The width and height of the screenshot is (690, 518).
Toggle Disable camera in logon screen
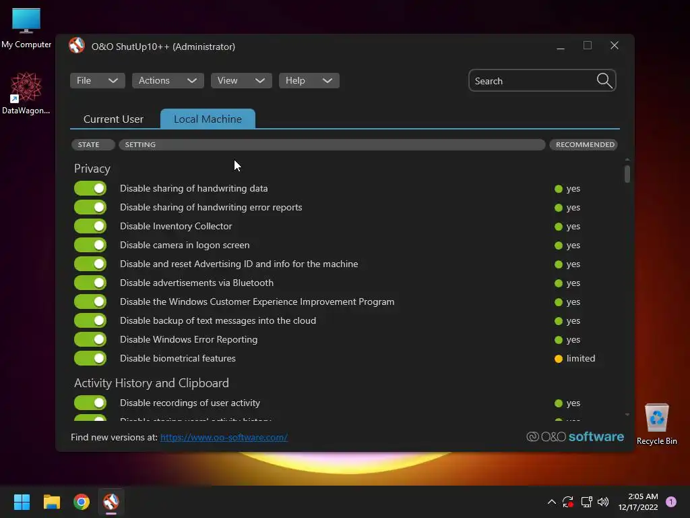pyautogui.click(x=90, y=245)
